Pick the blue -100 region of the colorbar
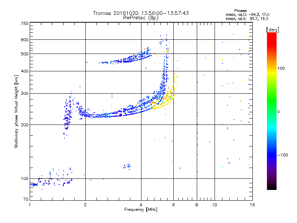 point(271,155)
